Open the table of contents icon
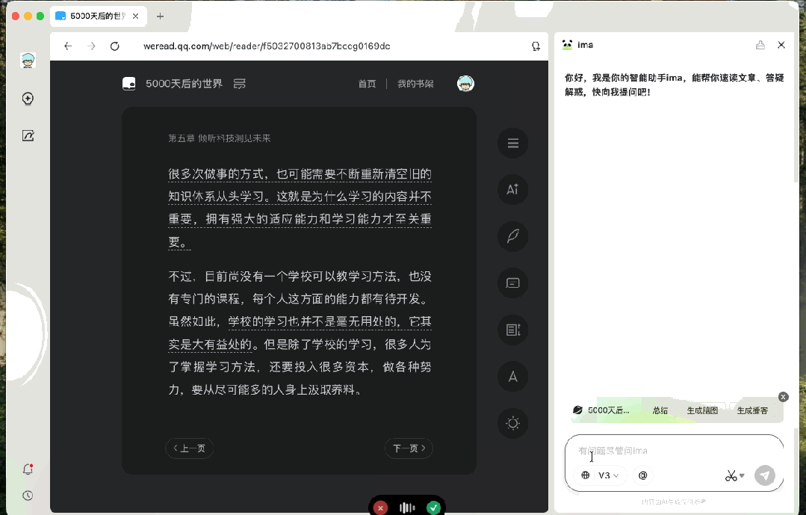The image size is (806, 515). [x=512, y=143]
